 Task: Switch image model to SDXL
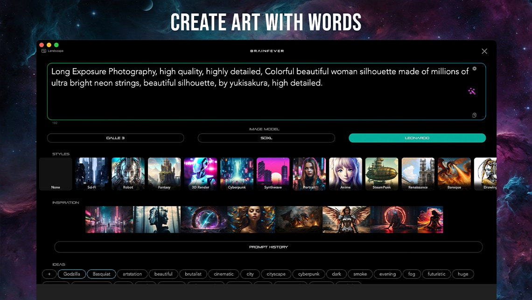coord(266,138)
